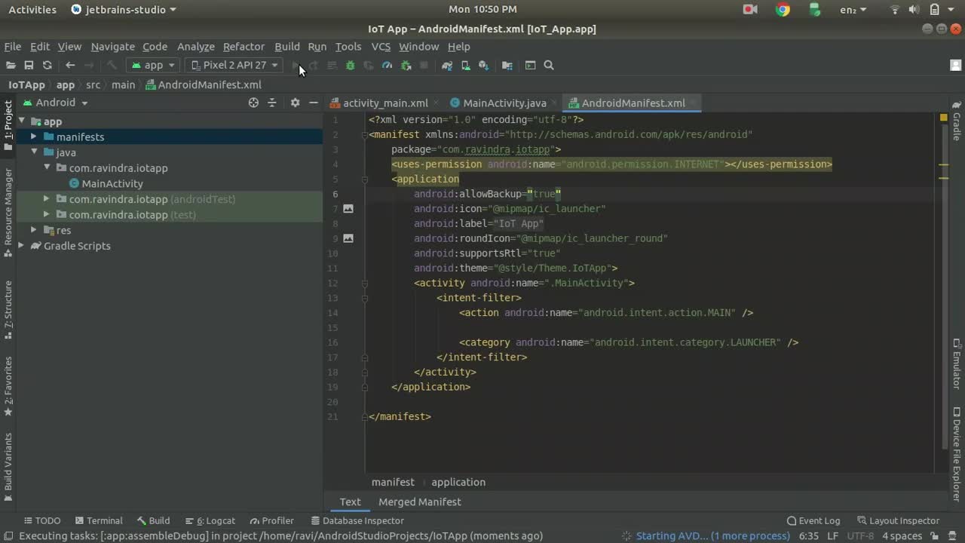This screenshot has height=543, width=965.
Task: Click the Debug app bug icon
Action: point(350,66)
